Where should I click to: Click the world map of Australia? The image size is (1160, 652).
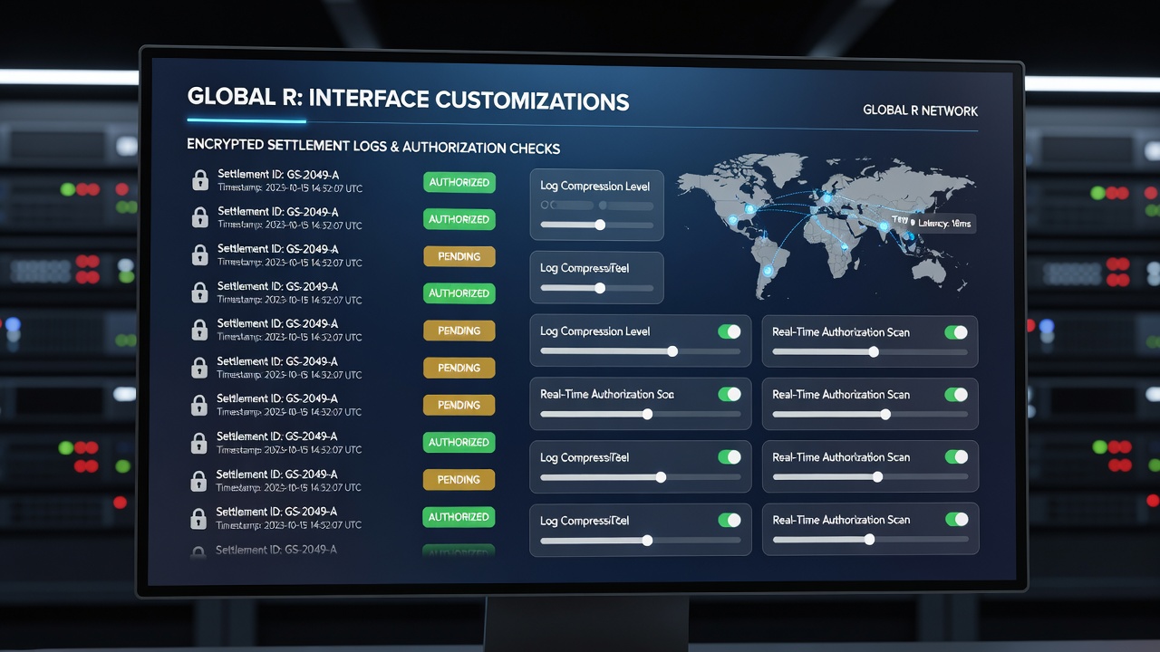(x=927, y=269)
